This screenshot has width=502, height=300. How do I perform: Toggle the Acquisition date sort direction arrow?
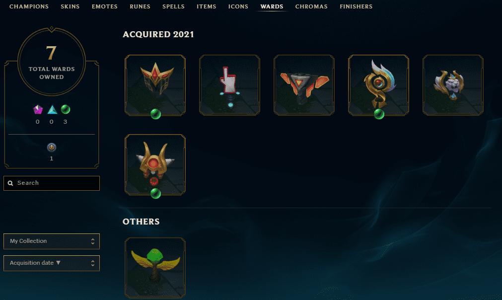(58, 263)
